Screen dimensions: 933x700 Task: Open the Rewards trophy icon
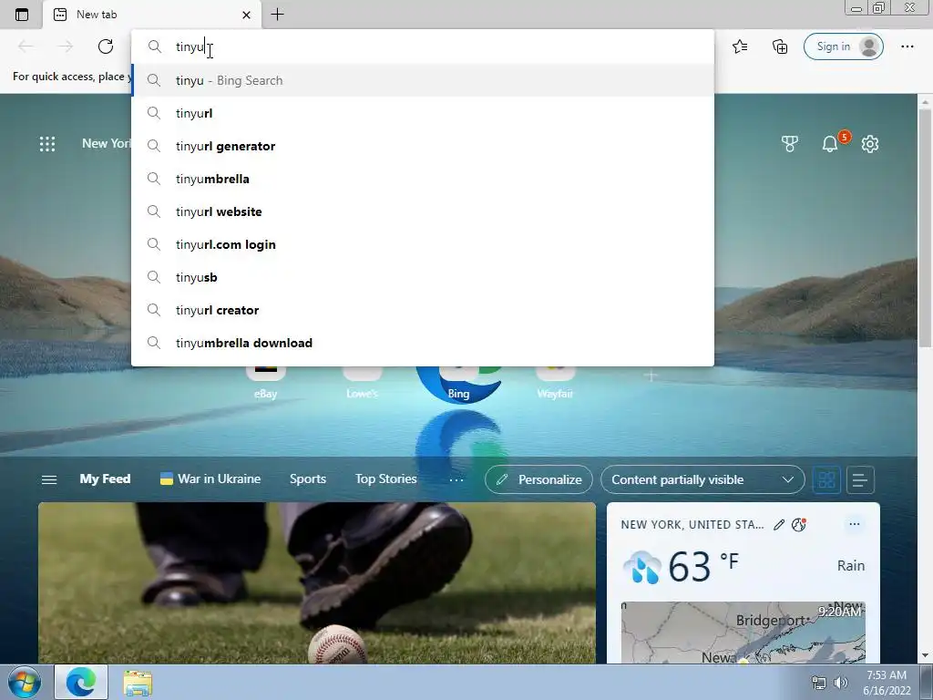(x=790, y=143)
